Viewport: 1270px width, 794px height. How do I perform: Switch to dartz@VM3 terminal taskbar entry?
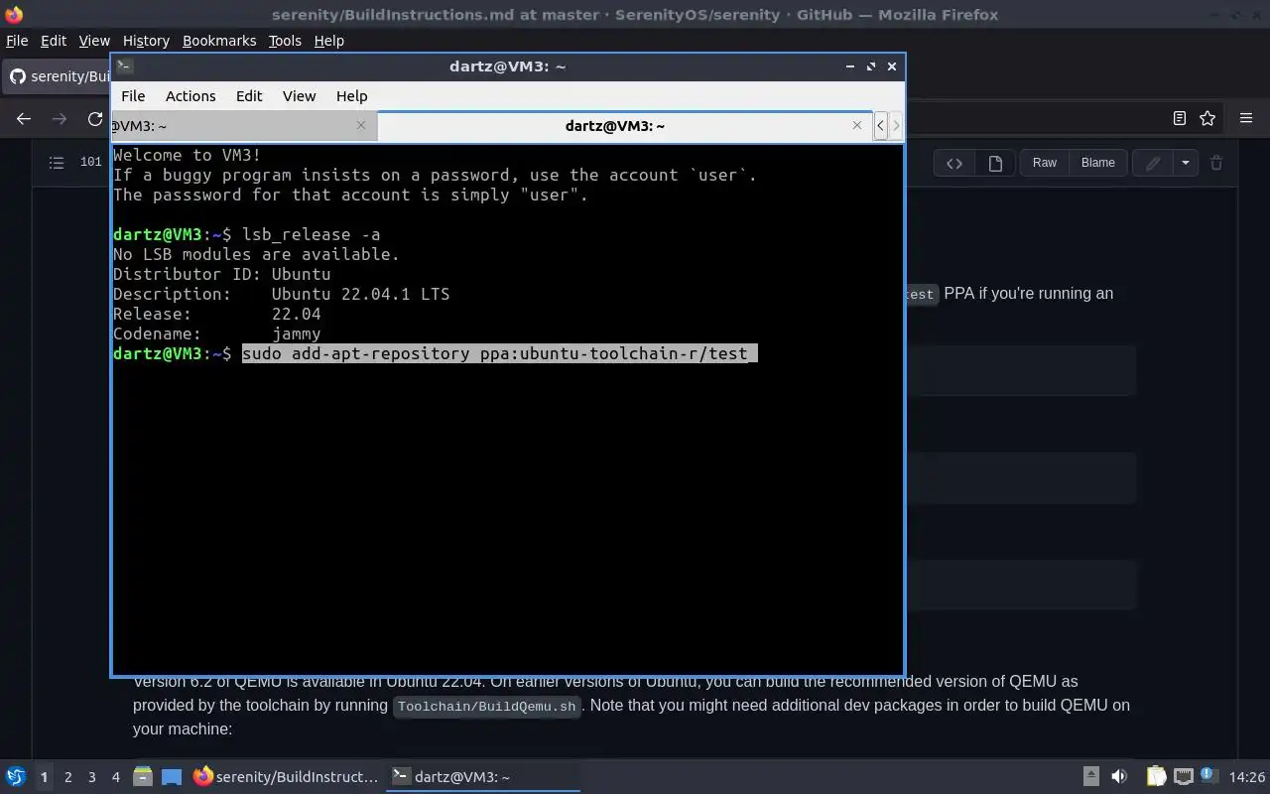484,777
